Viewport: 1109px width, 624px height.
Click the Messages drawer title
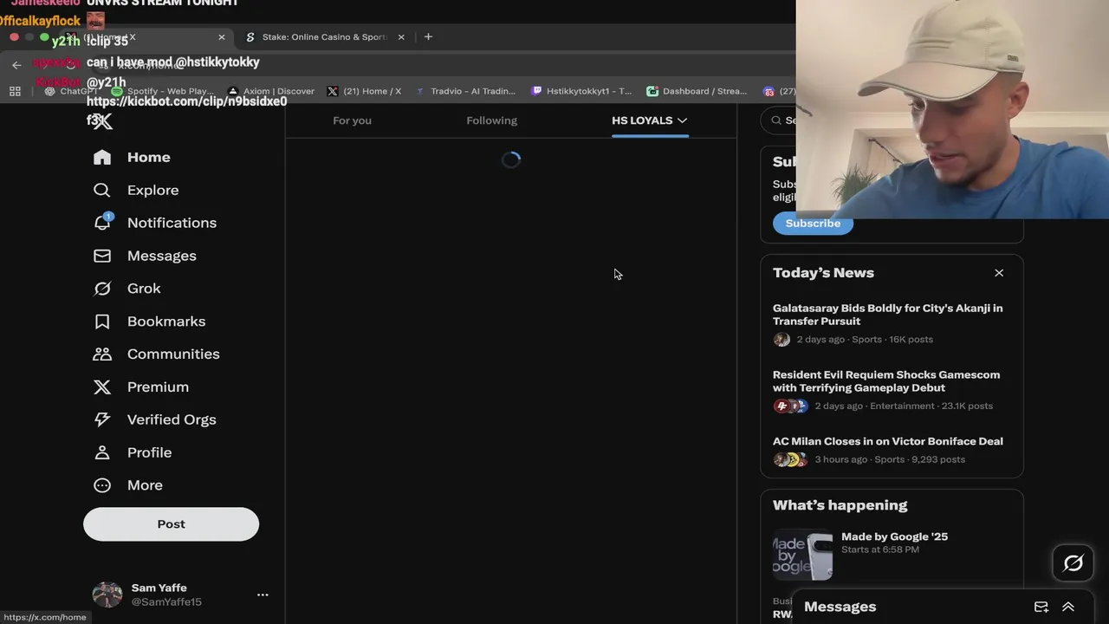coord(840,607)
